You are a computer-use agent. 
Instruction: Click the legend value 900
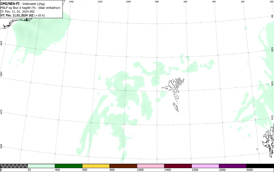pos(112,170)
